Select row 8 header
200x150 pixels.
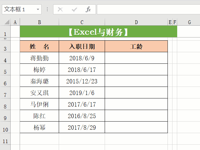click(x=5, y=104)
